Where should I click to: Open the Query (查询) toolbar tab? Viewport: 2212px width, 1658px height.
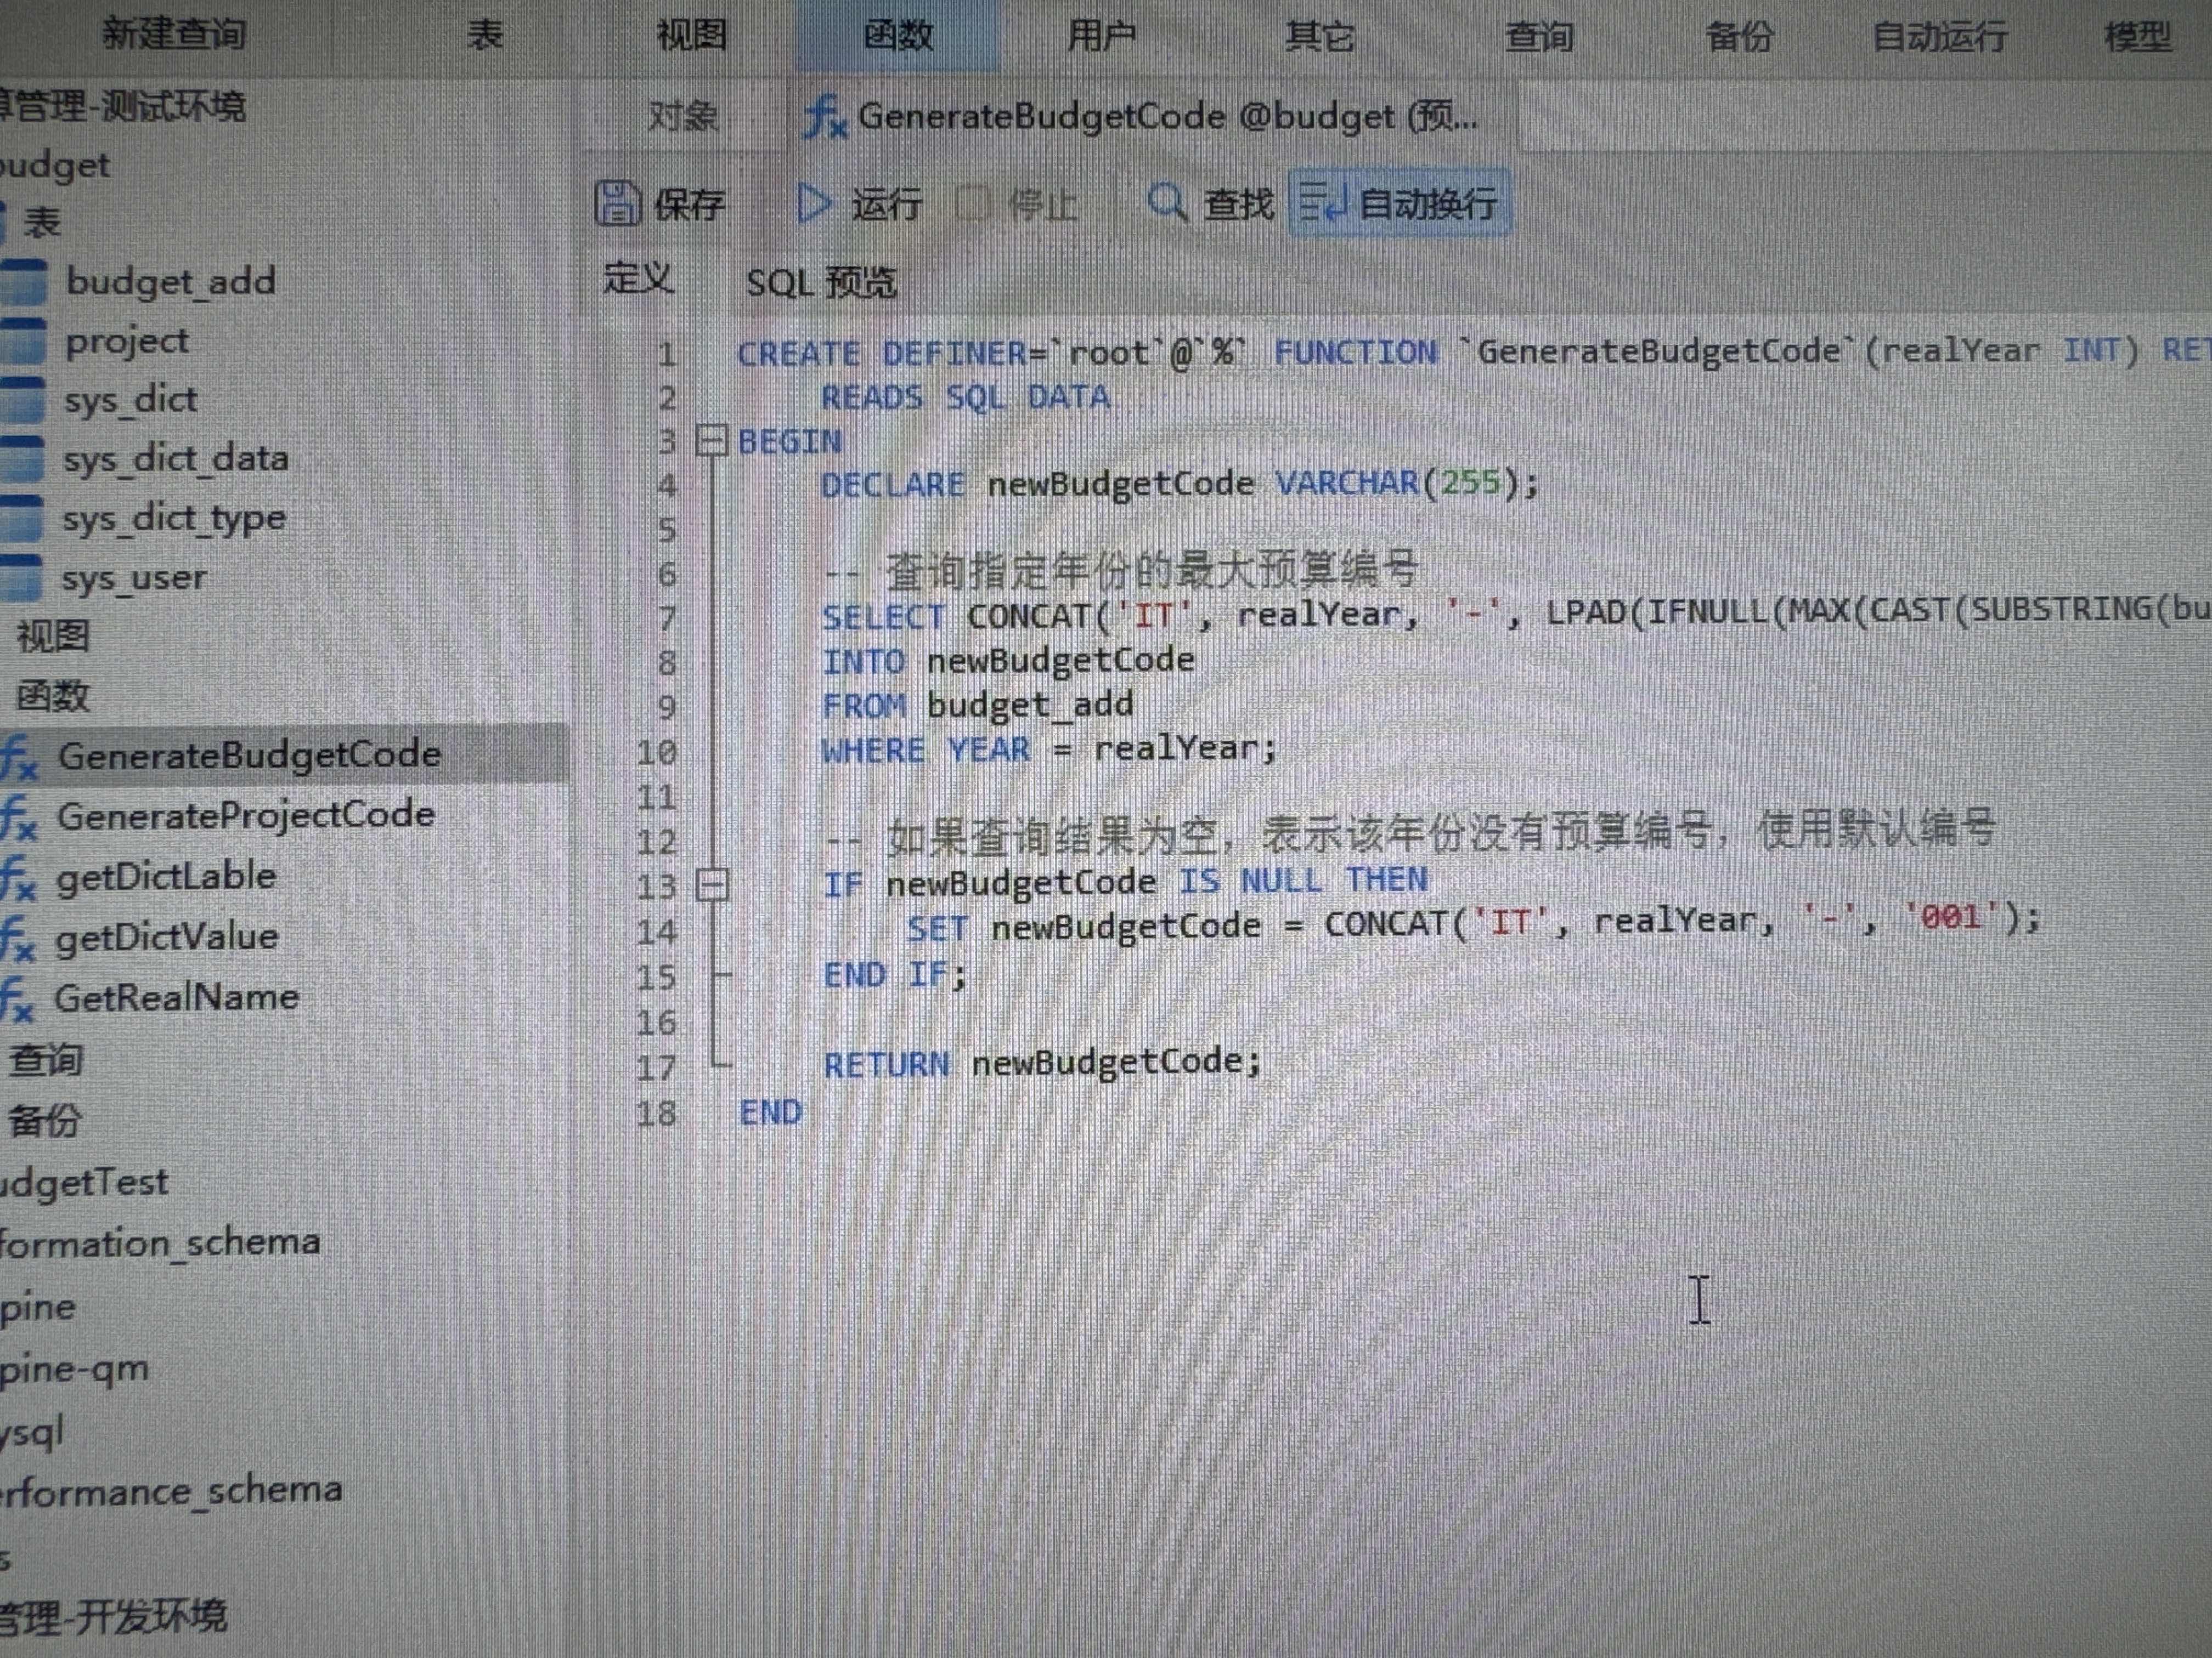1539,37
